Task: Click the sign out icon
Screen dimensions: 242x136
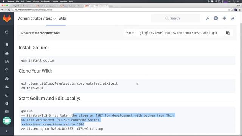Action: (x=233, y=18)
